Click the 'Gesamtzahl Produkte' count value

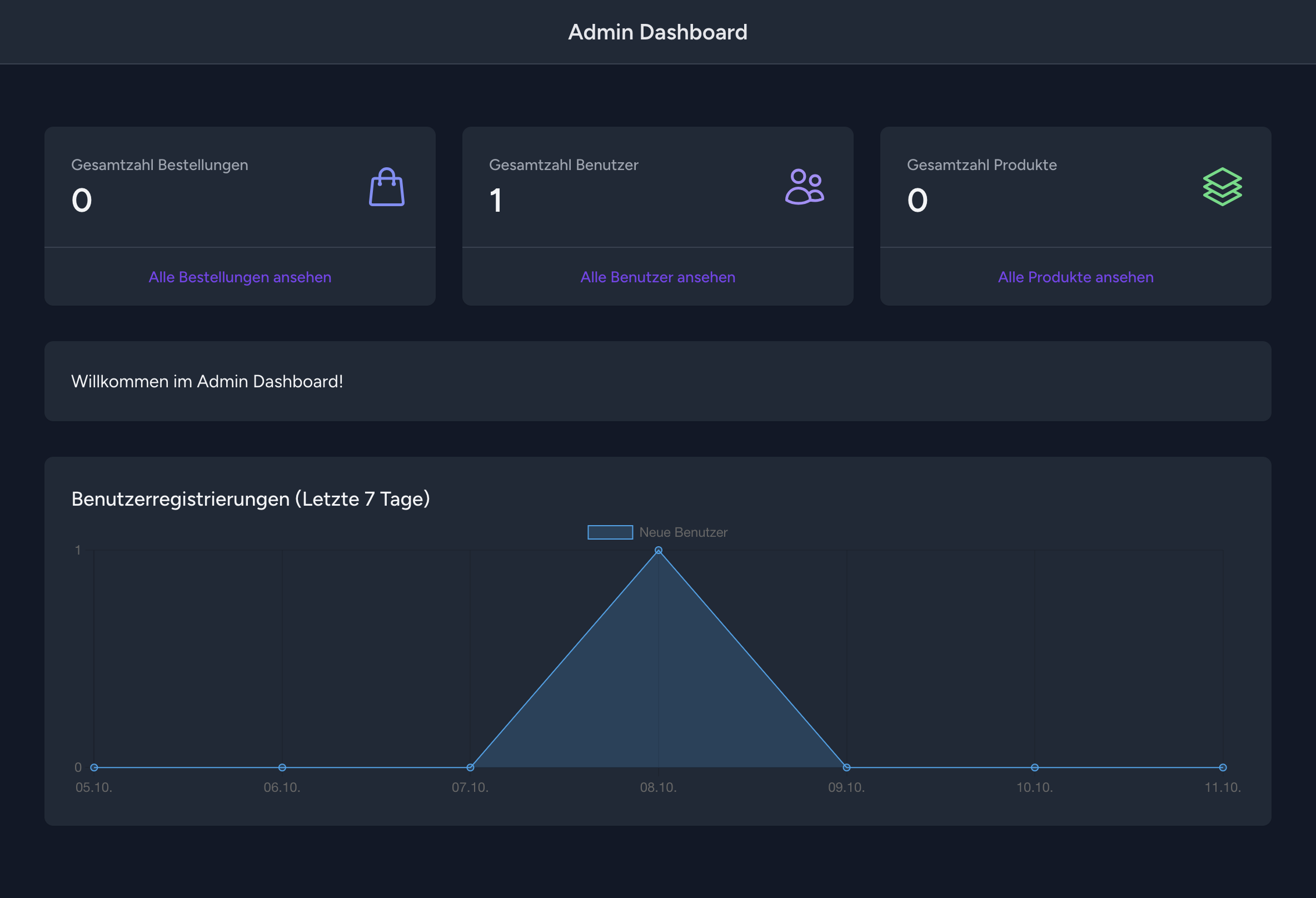click(x=918, y=201)
